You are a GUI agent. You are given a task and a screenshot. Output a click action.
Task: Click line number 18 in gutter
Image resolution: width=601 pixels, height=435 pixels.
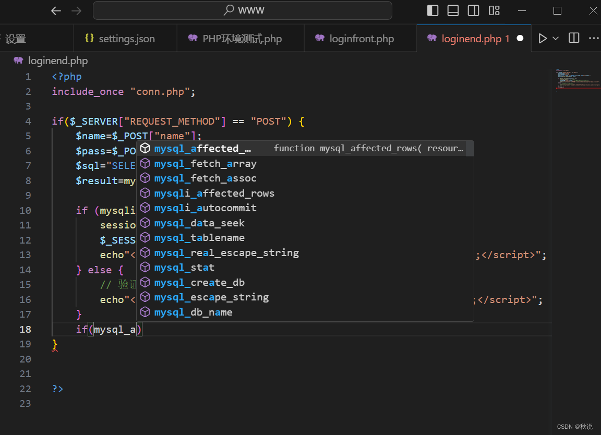pyautogui.click(x=25, y=329)
